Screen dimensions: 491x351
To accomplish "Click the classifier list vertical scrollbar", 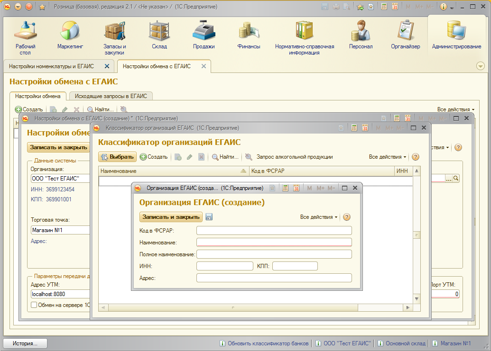I will [x=416, y=234].
